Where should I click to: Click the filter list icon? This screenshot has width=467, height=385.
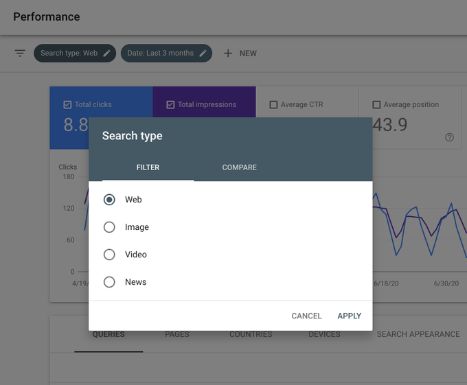20,54
